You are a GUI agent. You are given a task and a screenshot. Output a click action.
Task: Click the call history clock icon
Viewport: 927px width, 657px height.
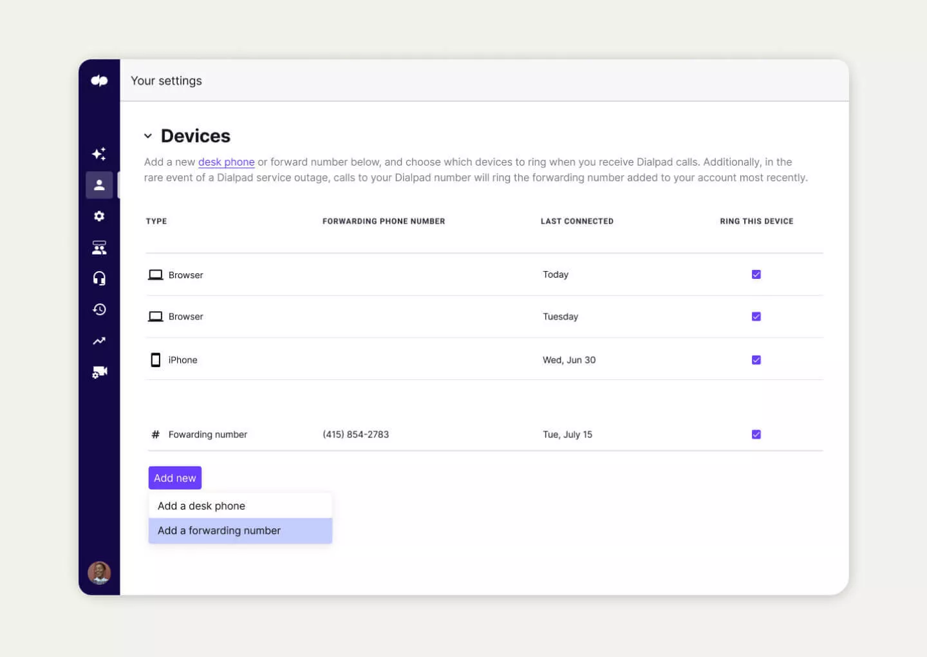click(x=99, y=309)
